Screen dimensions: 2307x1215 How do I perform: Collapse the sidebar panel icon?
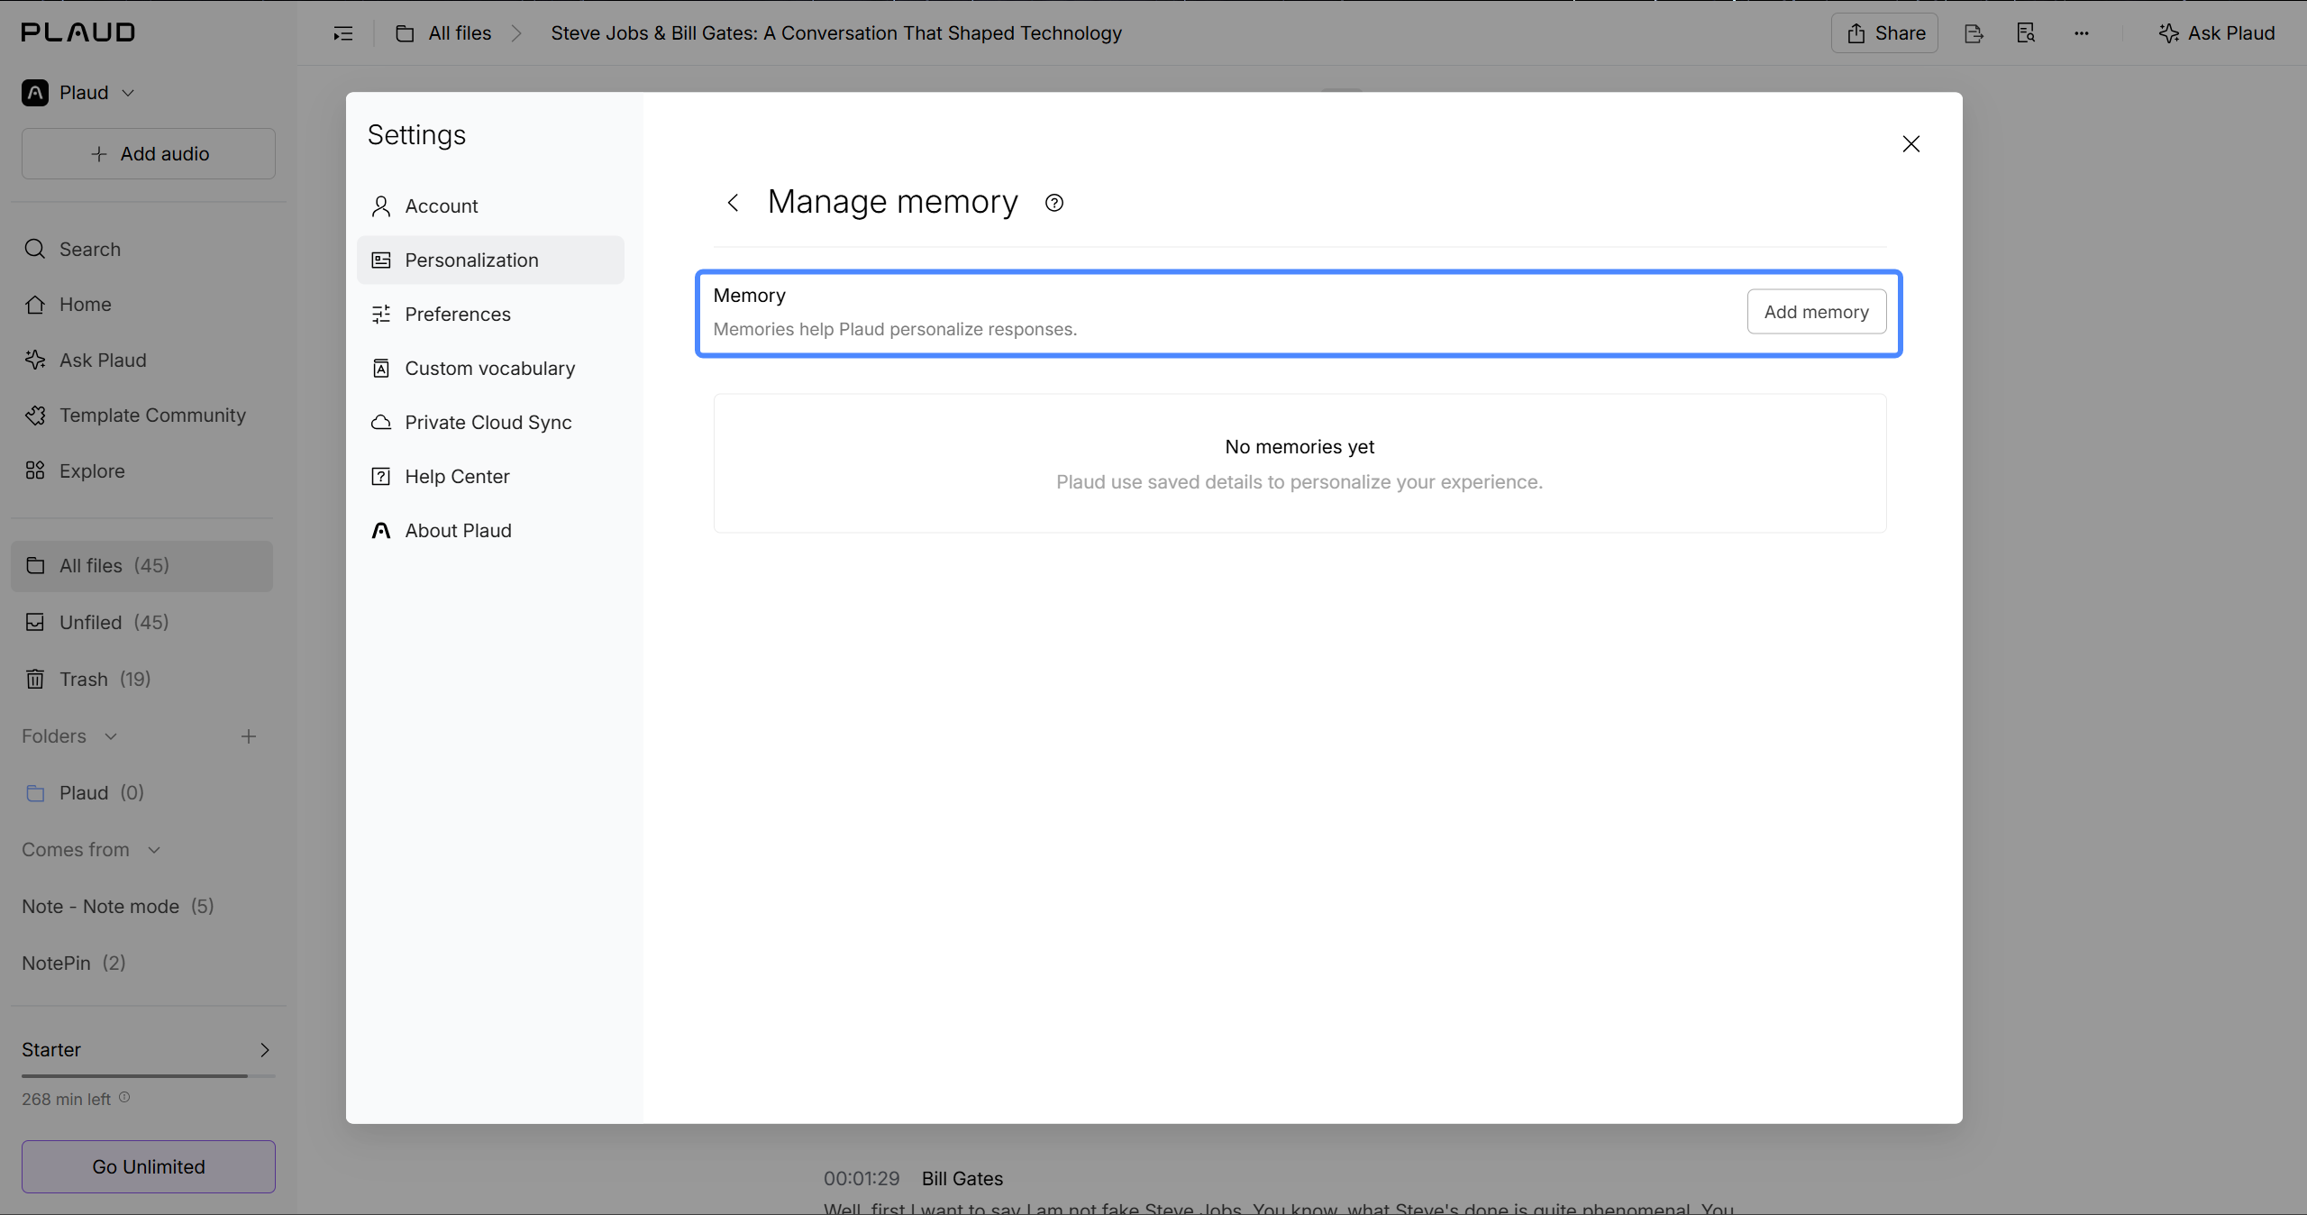click(x=343, y=33)
